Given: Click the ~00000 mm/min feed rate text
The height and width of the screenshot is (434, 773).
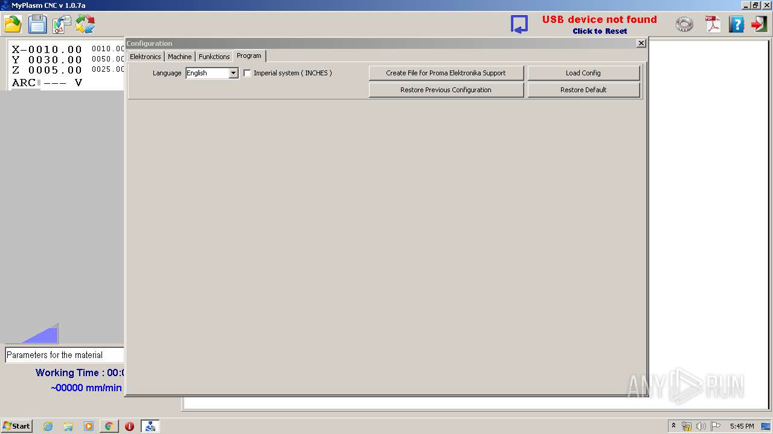Looking at the screenshot, I should pyautogui.click(x=86, y=388).
